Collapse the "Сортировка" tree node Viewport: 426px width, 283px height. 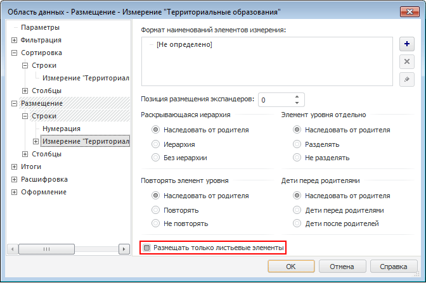pos(15,53)
